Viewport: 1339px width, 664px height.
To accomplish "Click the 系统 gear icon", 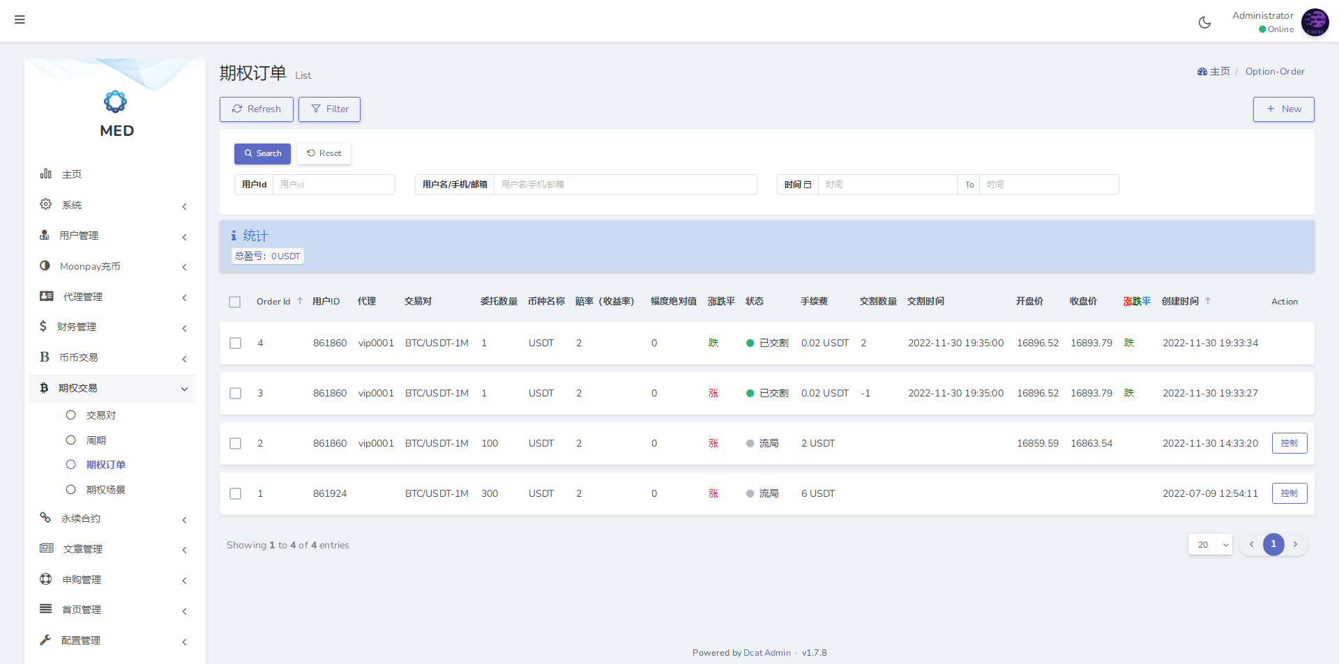I will pyautogui.click(x=46, y=204).
